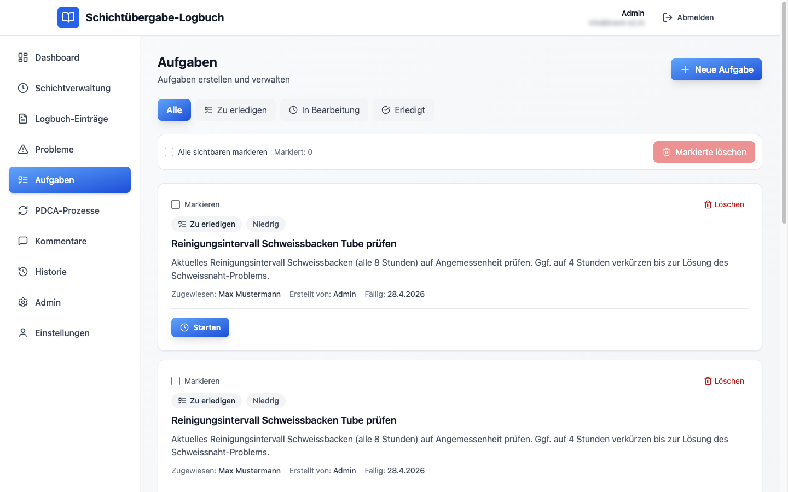Check the 'Alle sichtbaren markieren' checkbox
This screenshot has height=492, width=788.
(x=169, y=152)
